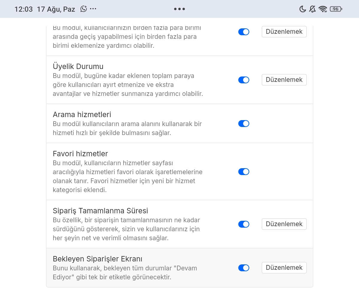Image resolution: width=359 pixels, height=288 pixels.
Task: Tap the small ellipsis next to WhatsApp icon
Action: coord(93,9)
